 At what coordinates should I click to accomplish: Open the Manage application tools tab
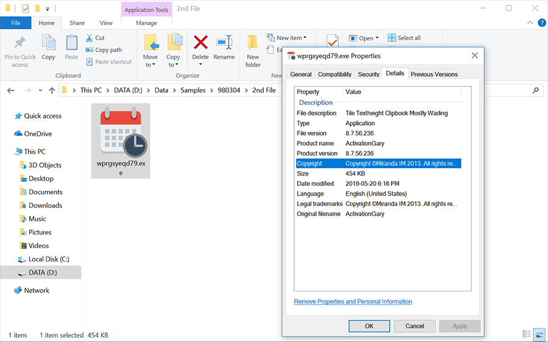pos(146,23)
